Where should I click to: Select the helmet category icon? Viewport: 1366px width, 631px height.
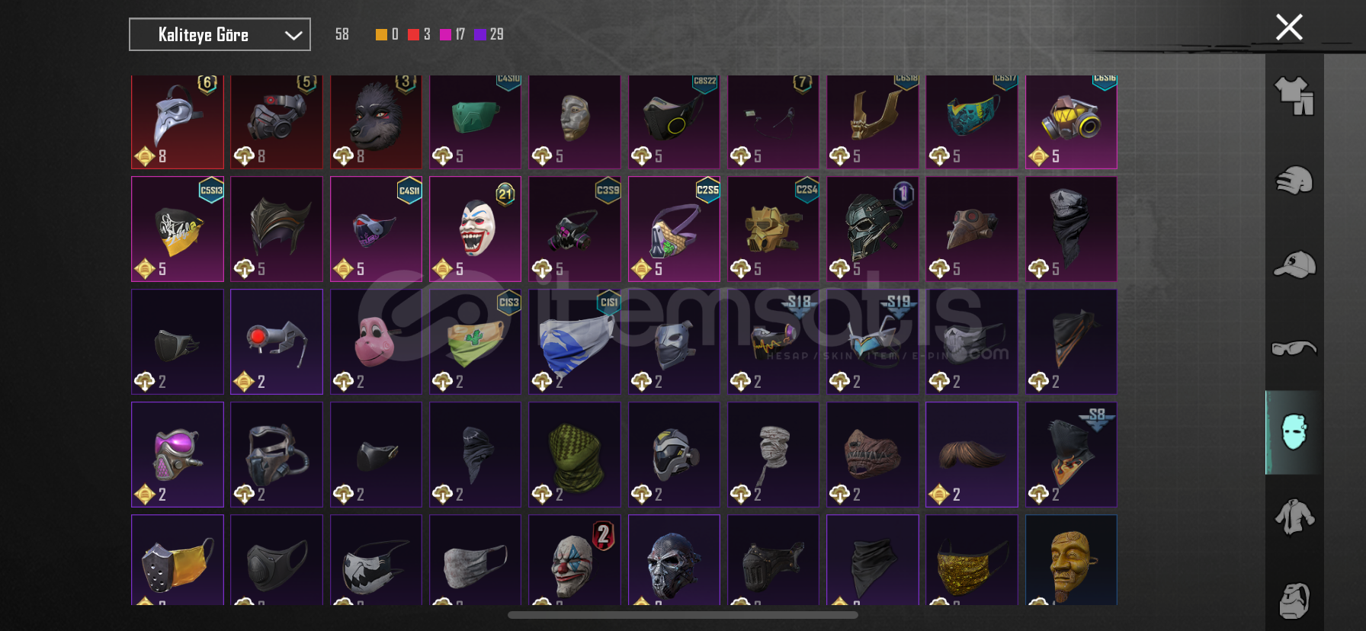coord(1294,181)
